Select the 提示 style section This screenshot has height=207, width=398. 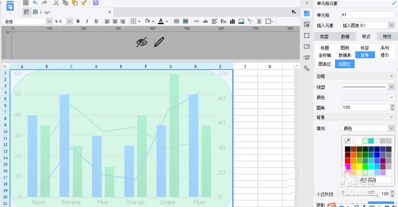[x=385, y=55]
